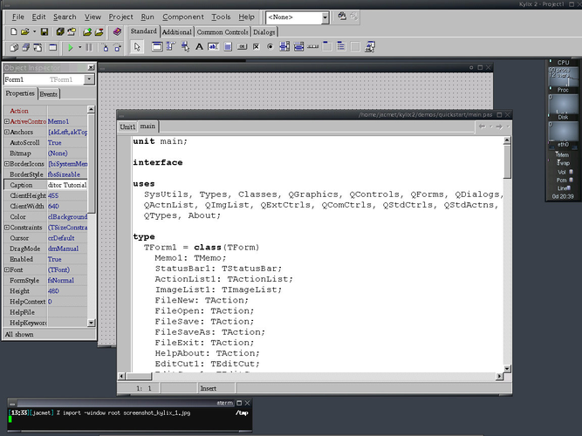This screenshot has height=436, width=582.
Task: Open the File menu
Action: pos(17,17)
